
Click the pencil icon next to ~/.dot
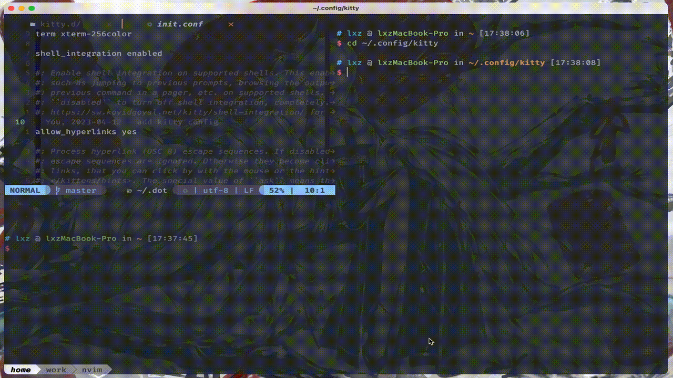pos(129,191)
